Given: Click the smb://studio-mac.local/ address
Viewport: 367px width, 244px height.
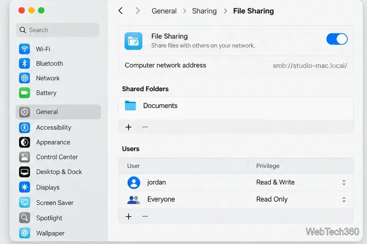Looking at the screenshot, I should (x=310, y=66).
